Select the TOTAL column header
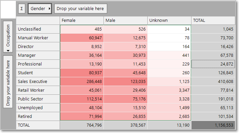 pyautogui.click(x=213, y=20)
